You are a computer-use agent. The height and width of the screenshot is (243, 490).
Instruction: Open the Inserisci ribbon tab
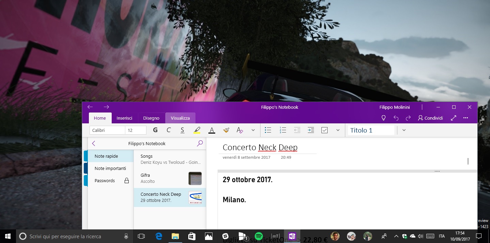point(124,118)
